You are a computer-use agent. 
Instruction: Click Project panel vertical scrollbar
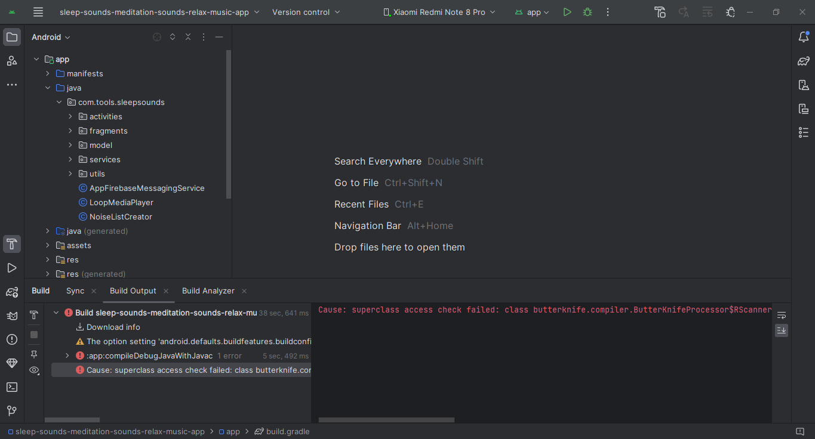click(229, 123)
